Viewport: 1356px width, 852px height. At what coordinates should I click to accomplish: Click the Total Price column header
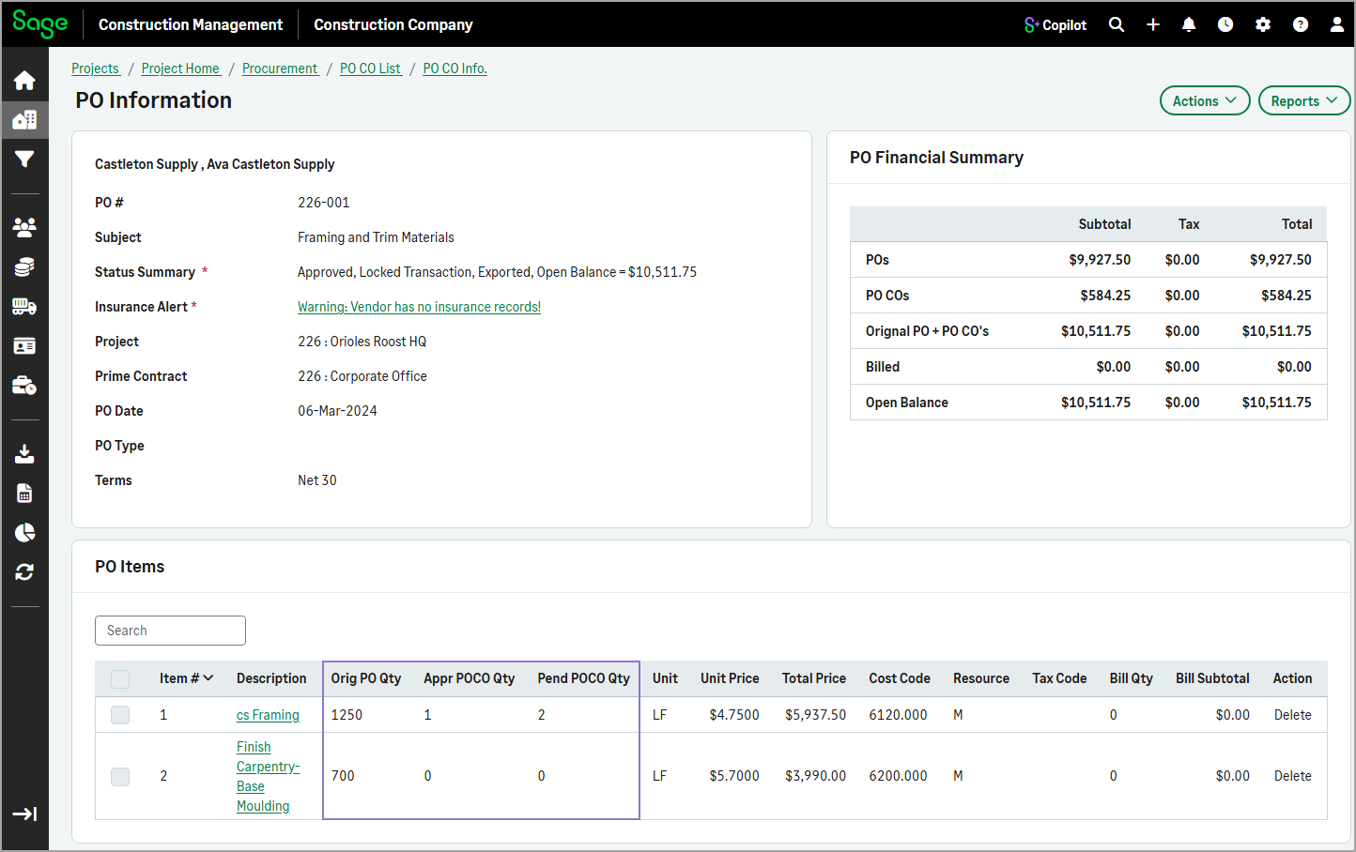(x=814, y=678)
